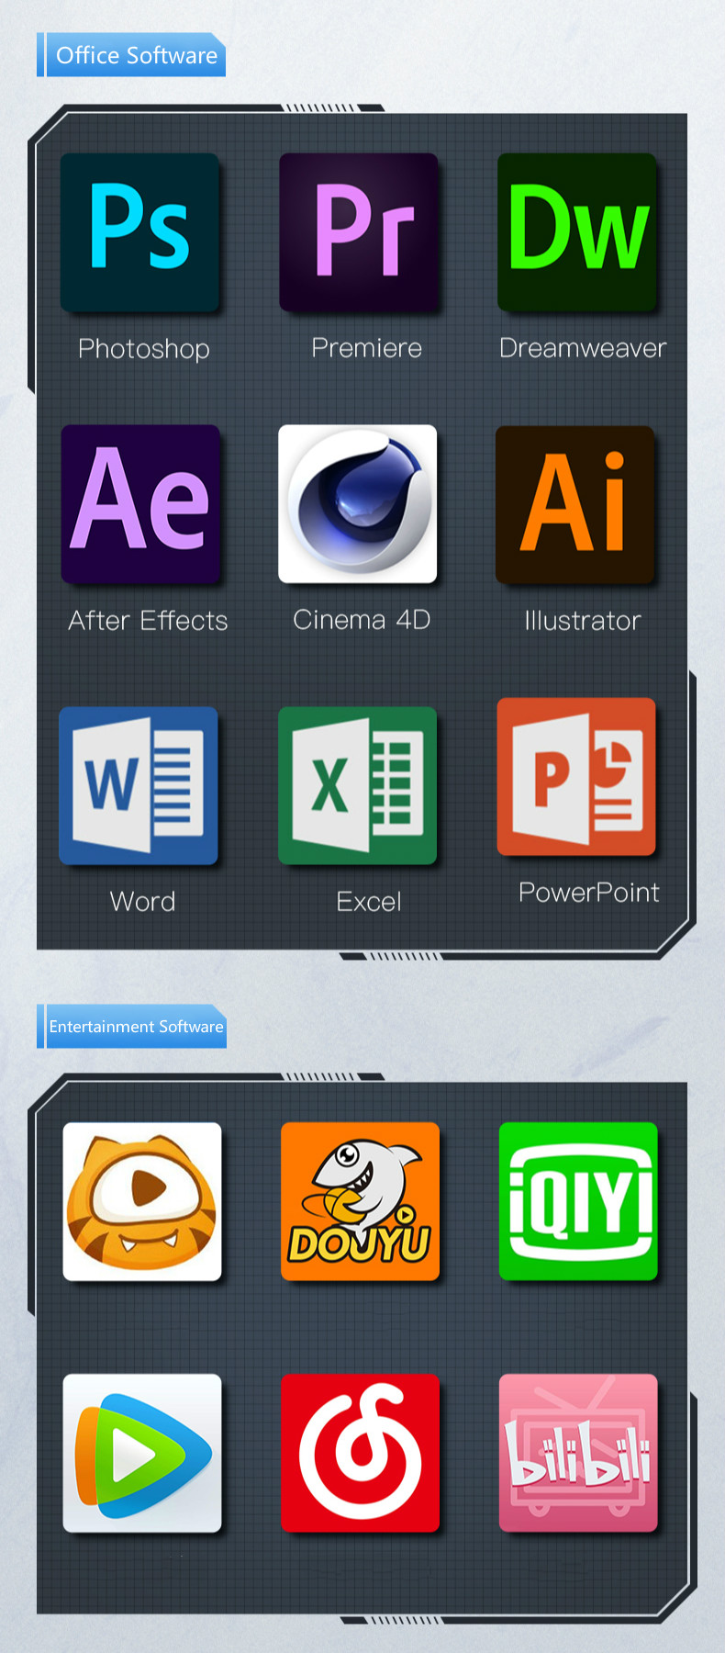Launch the Douyu shark icon
The width and height of the screenshot is (725, 1653).
[x=361, y=1201]
